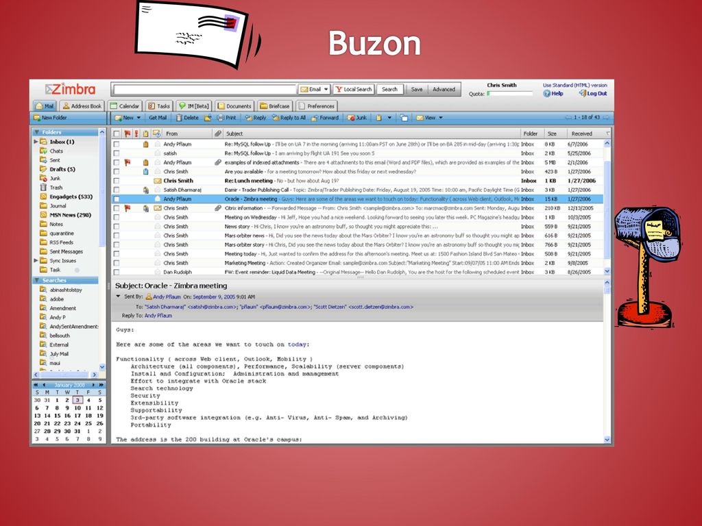Click the Quota usage bar
This screenshot has height=526, width=702.
[x=509, y=93]
